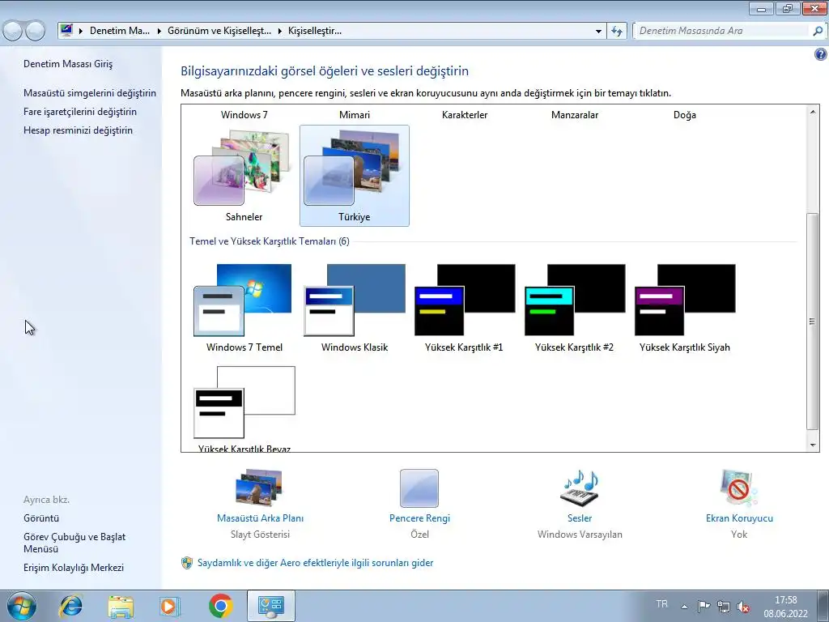This screenshot has height=622, width=829.
Task: Click Sesler link text
Action: pyautogui.click(x=580, y=518)
